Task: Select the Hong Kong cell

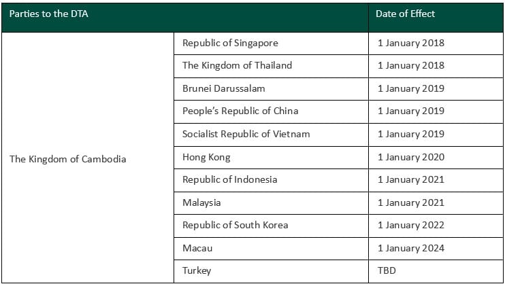Action: 206,157
